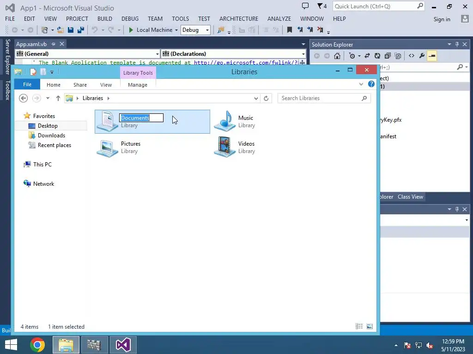Click the Back arrow in Libraries window
Viewport: 473px width, 354px height.
[23, 98]
